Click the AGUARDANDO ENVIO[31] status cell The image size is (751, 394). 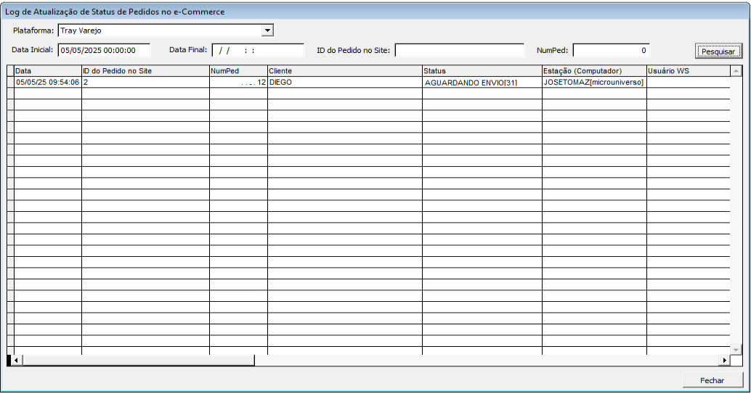[x=482, y=82]
